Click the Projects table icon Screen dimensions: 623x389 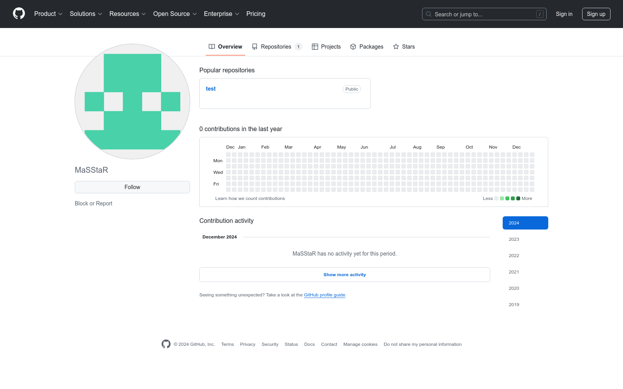point(315,47)
